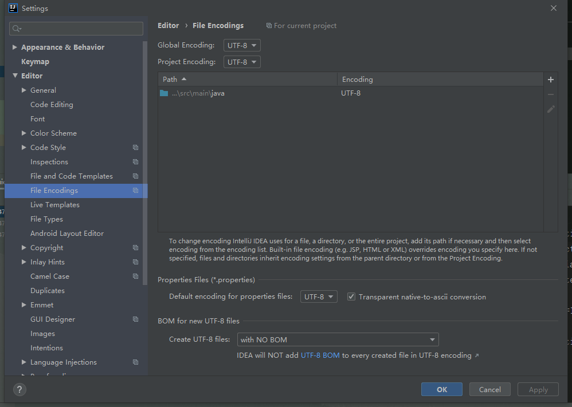The height and width of the screenshot is (407, 572).
Task: Click the project-level icon next to File Encodings
Action: pos(135,191)
